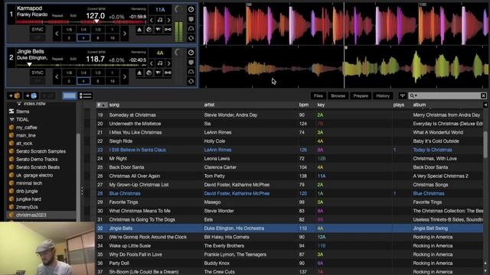The height and width of the screenshot is (275, 490).
Task: Click the shield censor icon on deck 1
Action: pos(191,19)
